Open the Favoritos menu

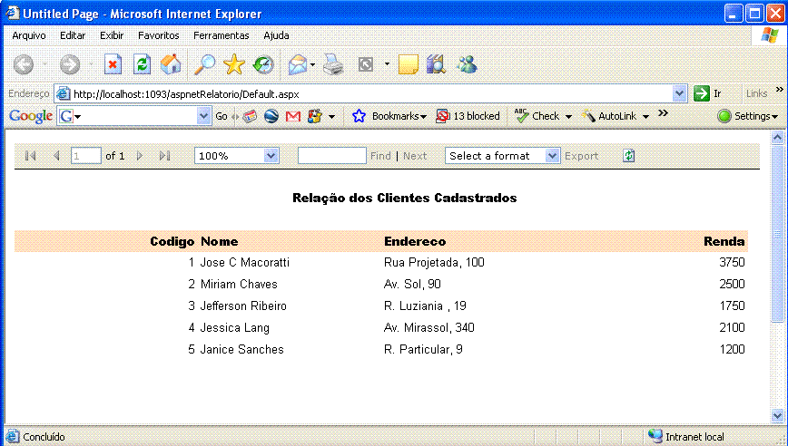tap(158, 35)
